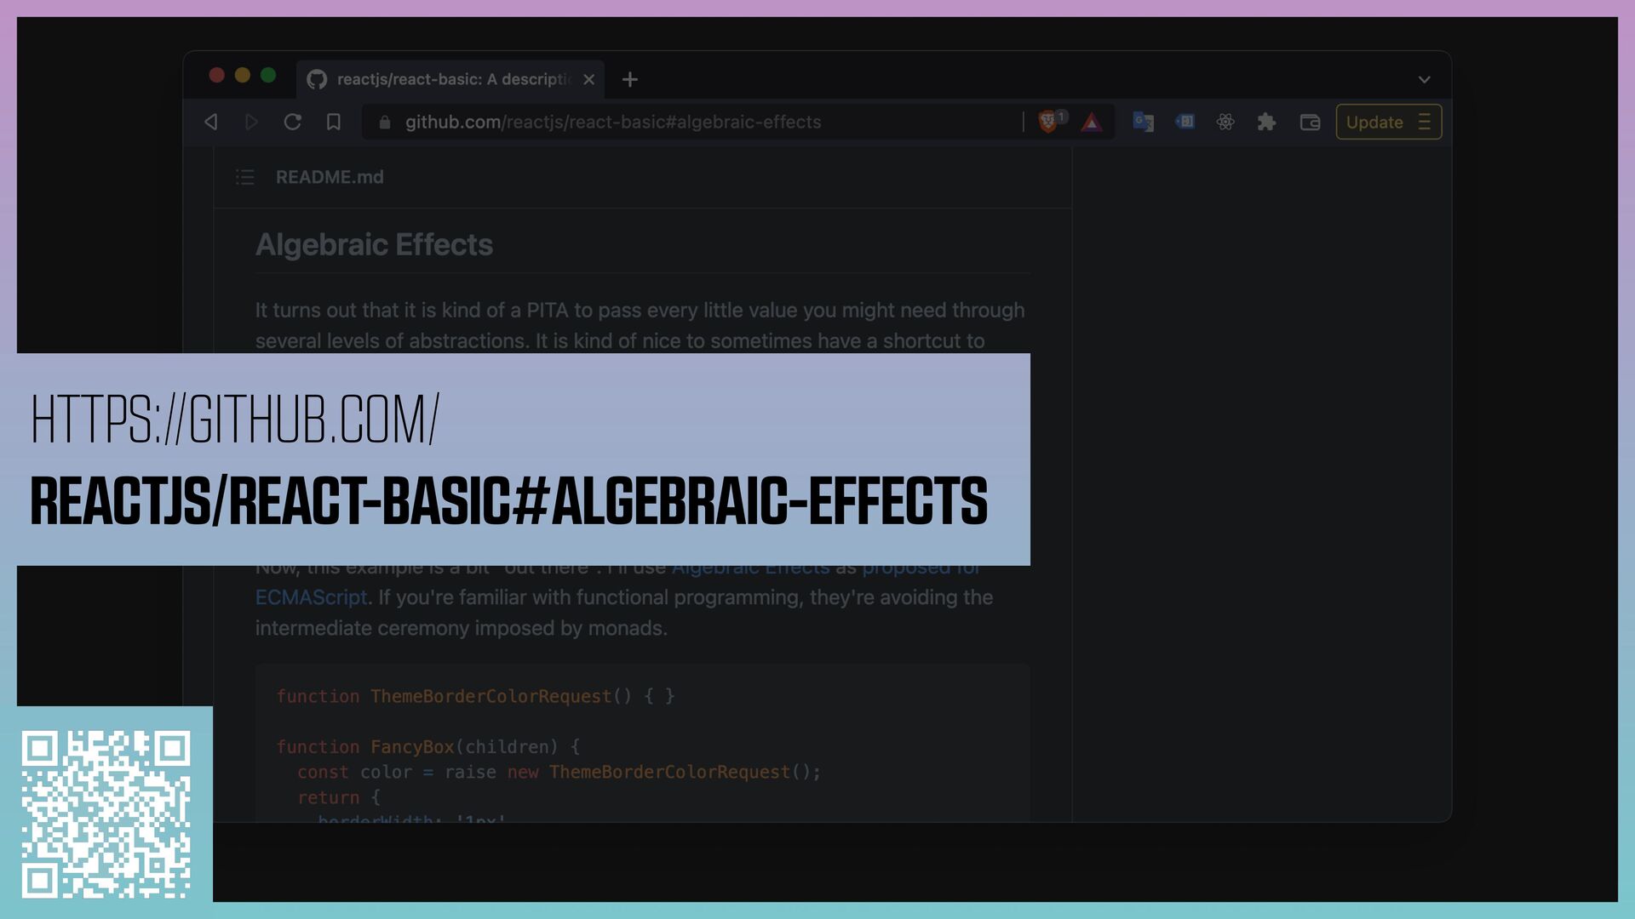
Task: Reload the page with the refresh icon
Action: [x=292, y=122]
